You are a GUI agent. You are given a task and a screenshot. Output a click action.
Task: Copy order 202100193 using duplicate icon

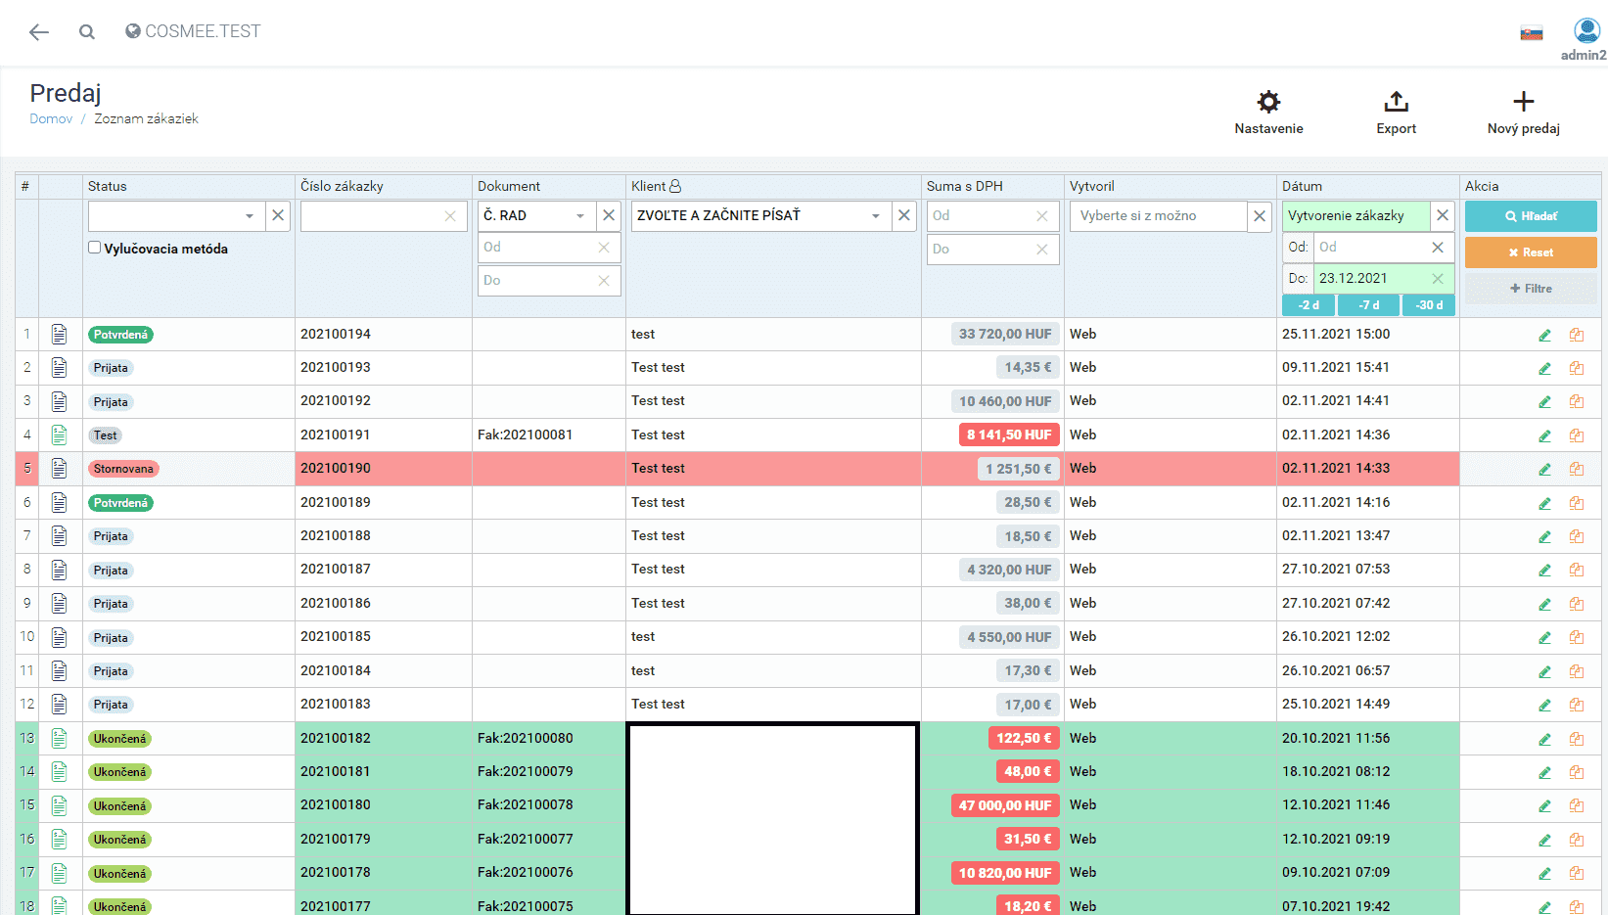1577,369
